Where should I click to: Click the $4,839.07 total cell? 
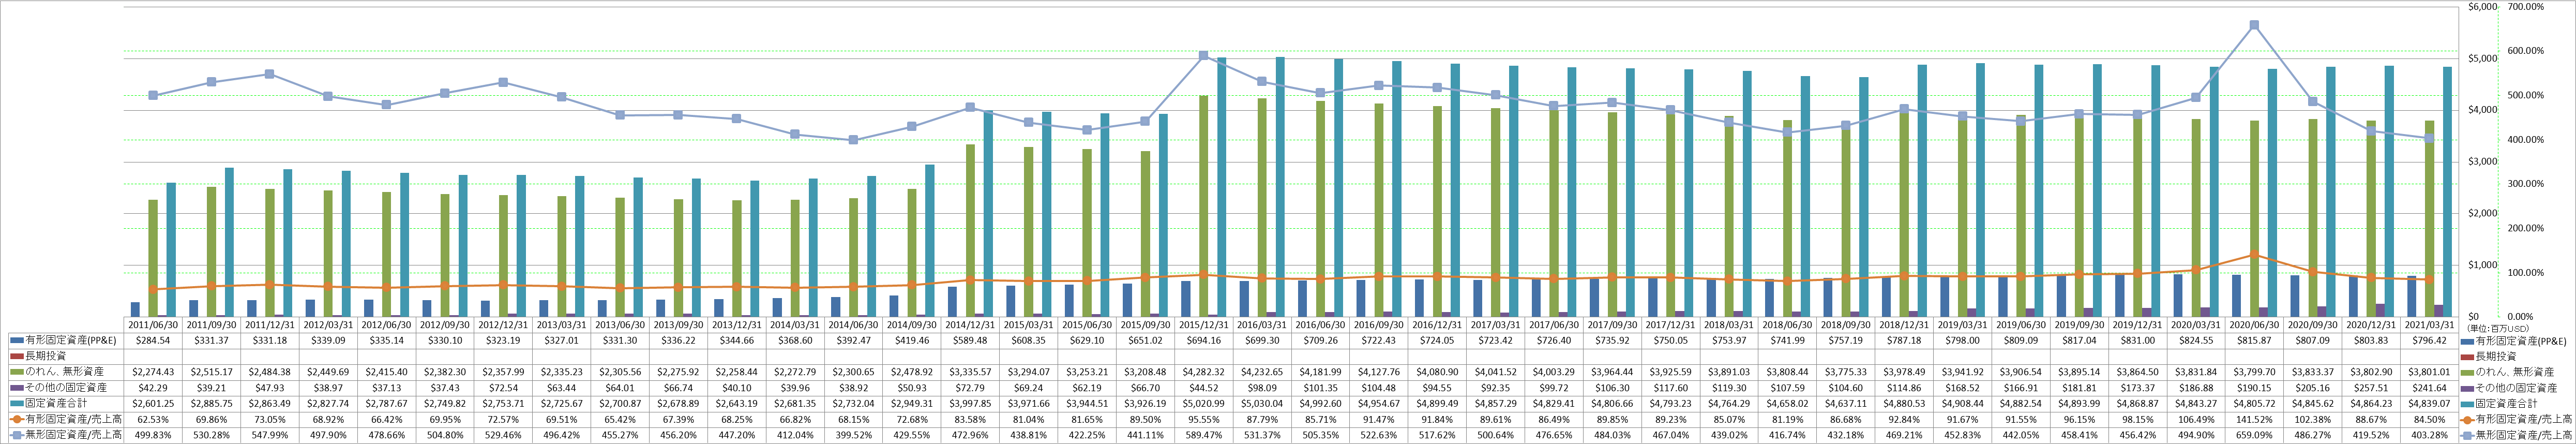click(x=2429, y=403)
